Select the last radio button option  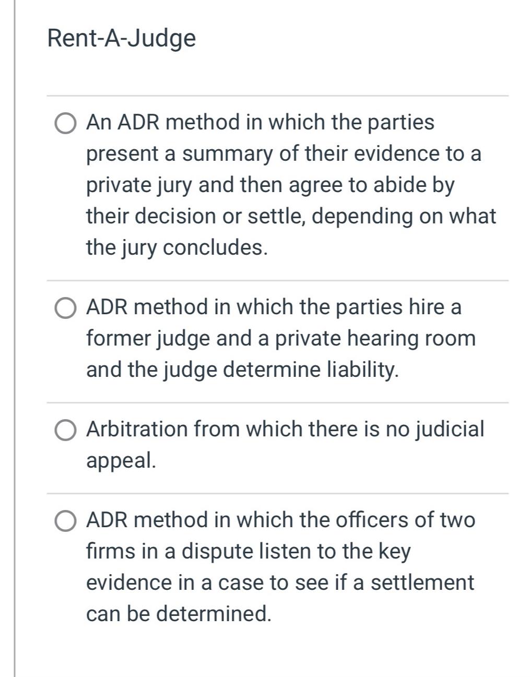point(65,520)
